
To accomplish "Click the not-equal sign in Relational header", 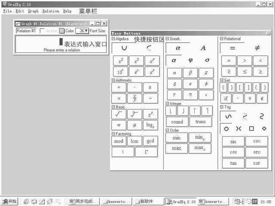I will click(257, 48).
